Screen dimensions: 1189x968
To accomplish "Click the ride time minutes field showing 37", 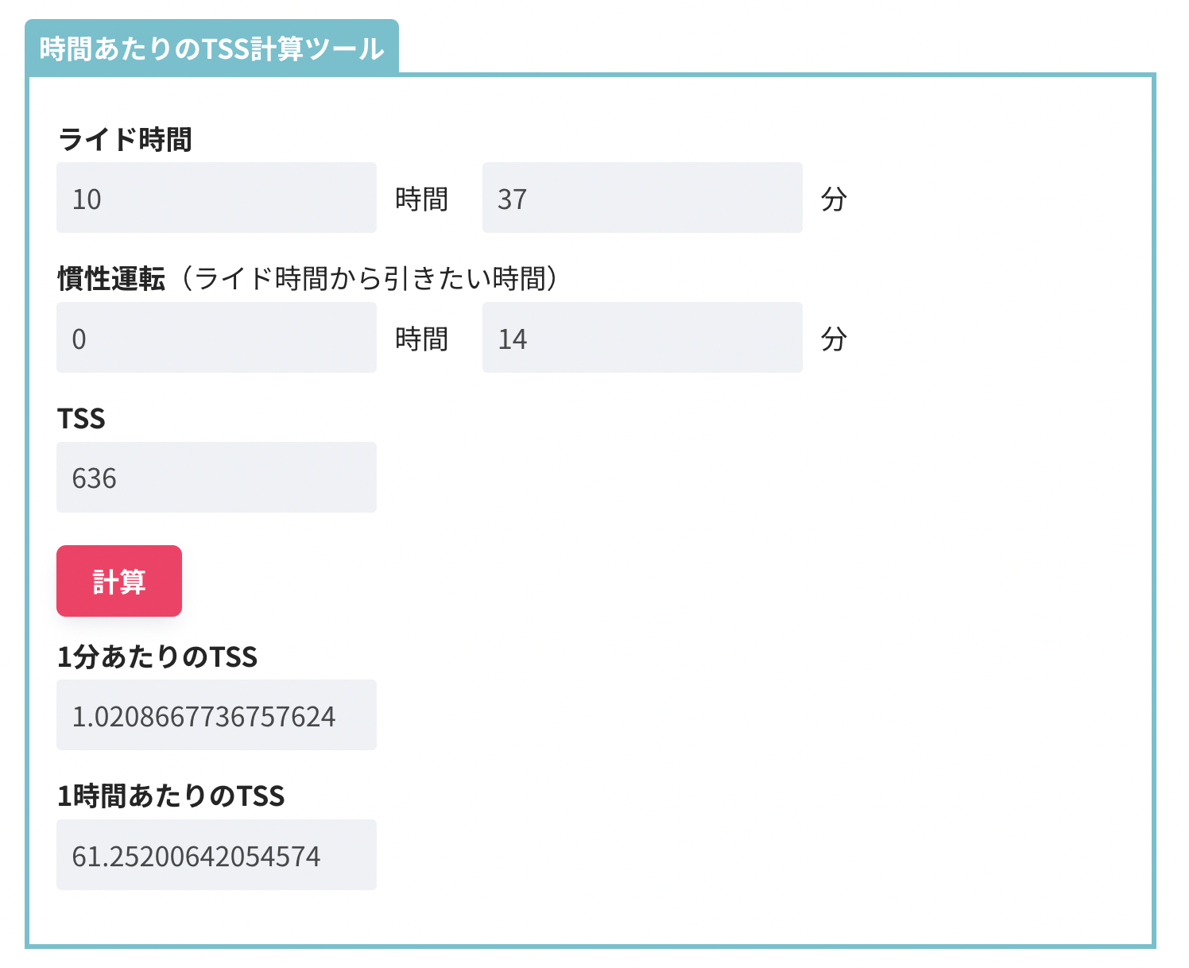I will [x=642, y=198].
